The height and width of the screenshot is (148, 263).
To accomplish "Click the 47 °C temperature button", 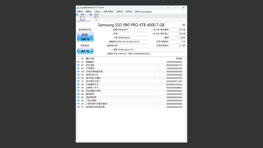I will tap(85, 51).
